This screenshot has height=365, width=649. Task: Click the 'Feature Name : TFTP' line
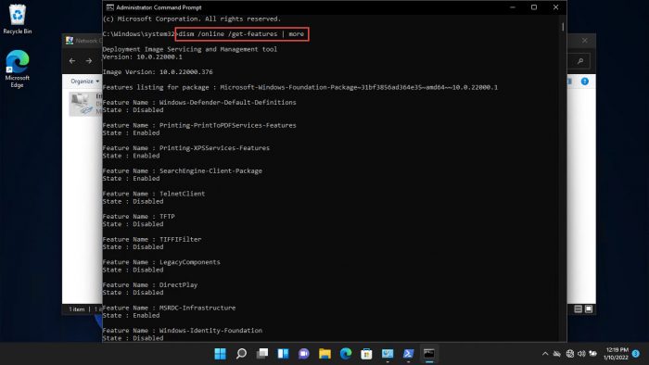click(139, 216)
